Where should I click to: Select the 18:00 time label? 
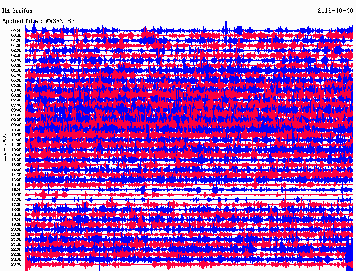(x=16, y=210)
